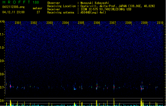Click the Receiving Location label
This screenshot has height=106, width=166.
pyautogui.click(x=61, y=6)
